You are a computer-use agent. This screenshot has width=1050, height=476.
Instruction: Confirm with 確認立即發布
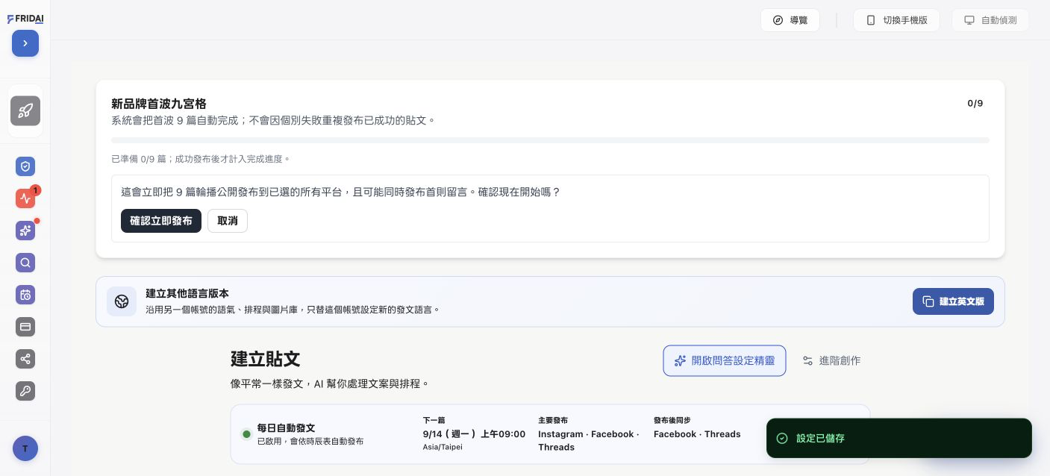coord(161,221)
